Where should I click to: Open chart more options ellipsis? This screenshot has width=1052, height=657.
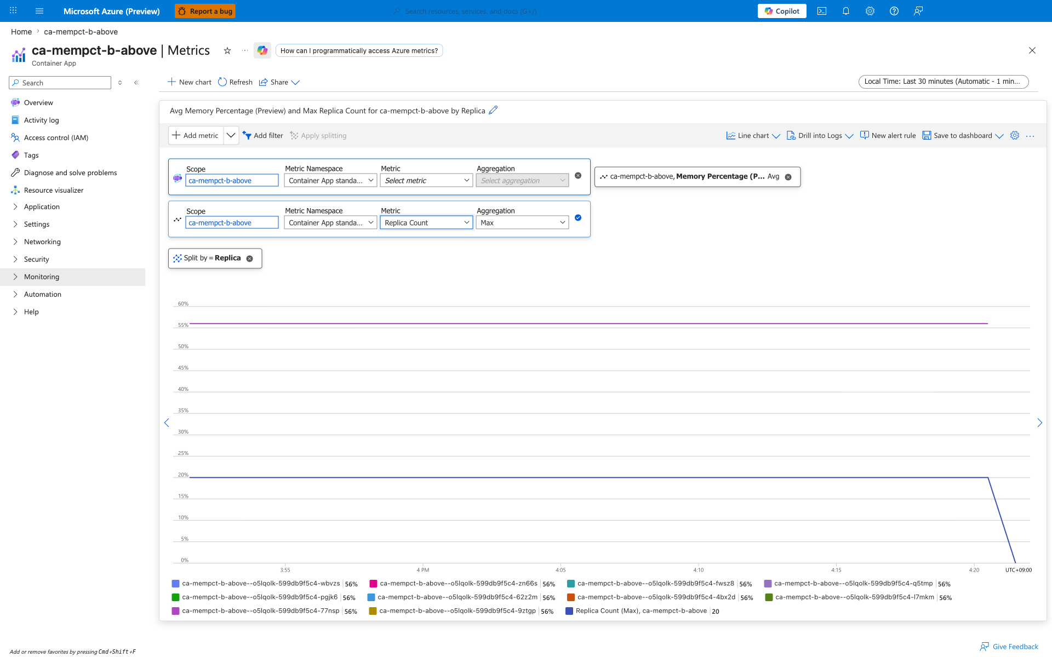coord(1030,136)
